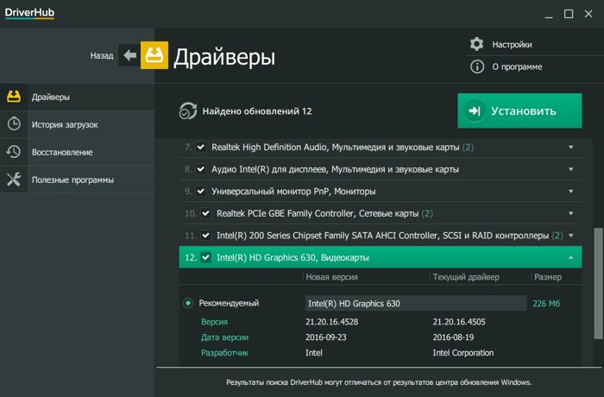Open Восстановление section

tap(77, 152)
